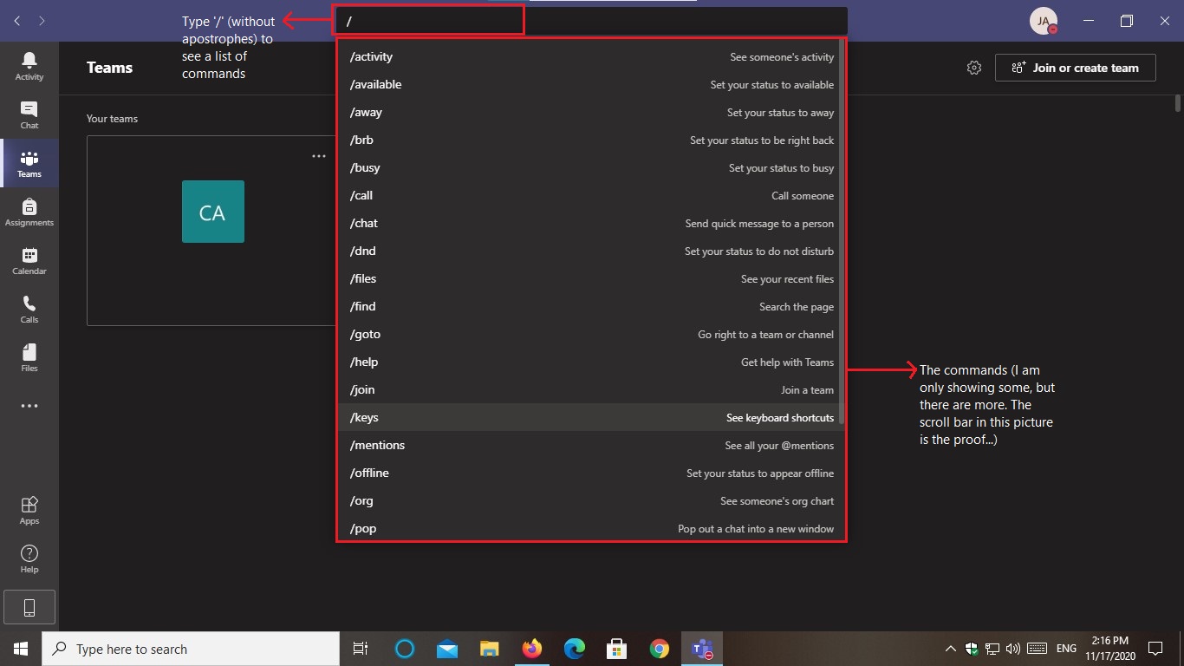1184x666 pixels.
Task: Open the JA profile avatar menu
Action: [x=1044, y=21]
